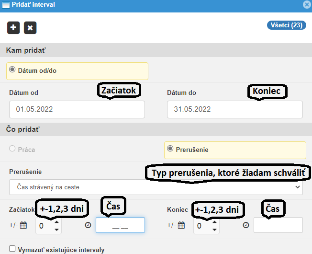Click the Začiatok time input field
312x254 pixels.
point(120,225)
